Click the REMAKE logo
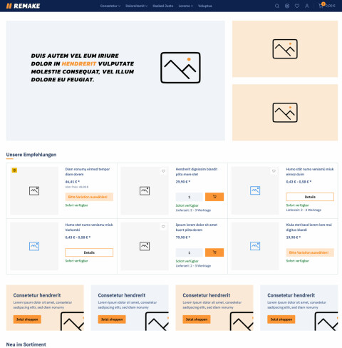The image size is (342, 348). (x=23, y=6)
